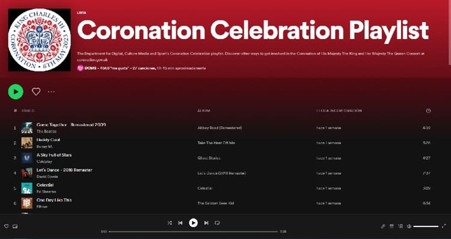This screenshot has width=451, height=239.
Task: Like the playlist with the heart beside the green play button
Action: (x=36, y=92)
